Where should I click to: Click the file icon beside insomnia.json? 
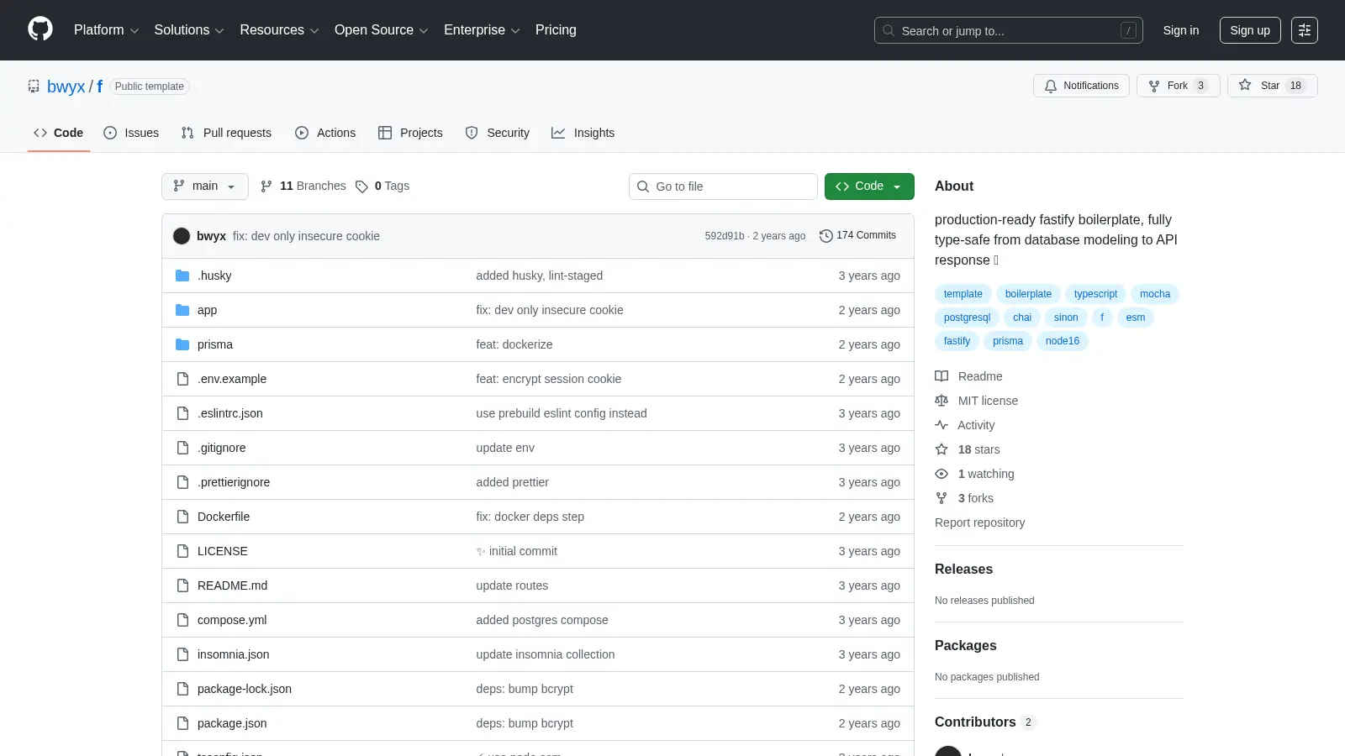point(182,654)
